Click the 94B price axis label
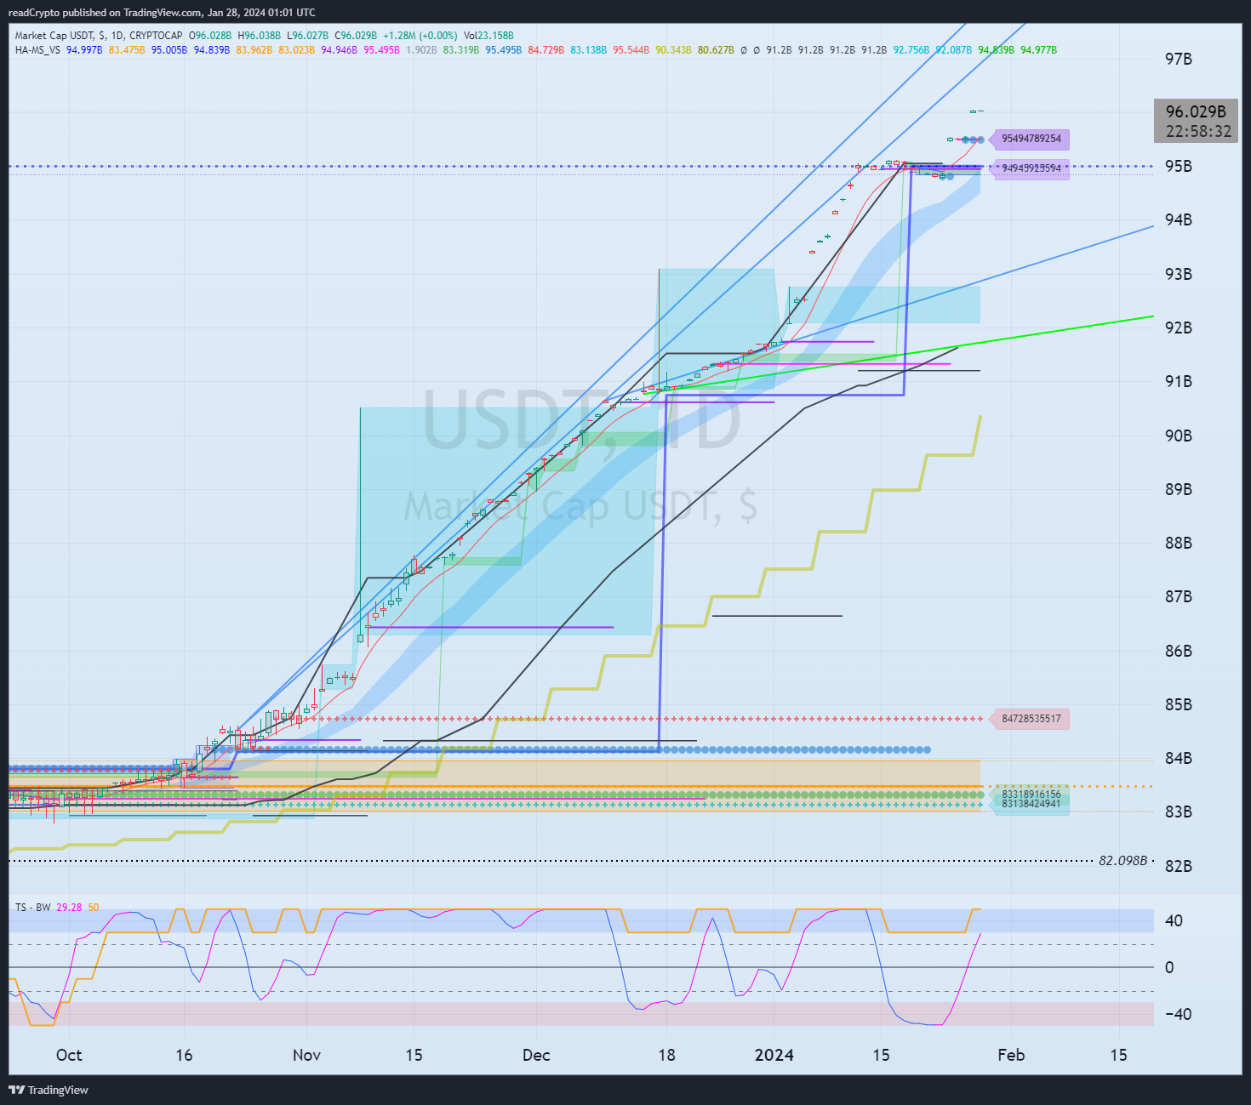1251x1105 pixels. (1179, 220)
